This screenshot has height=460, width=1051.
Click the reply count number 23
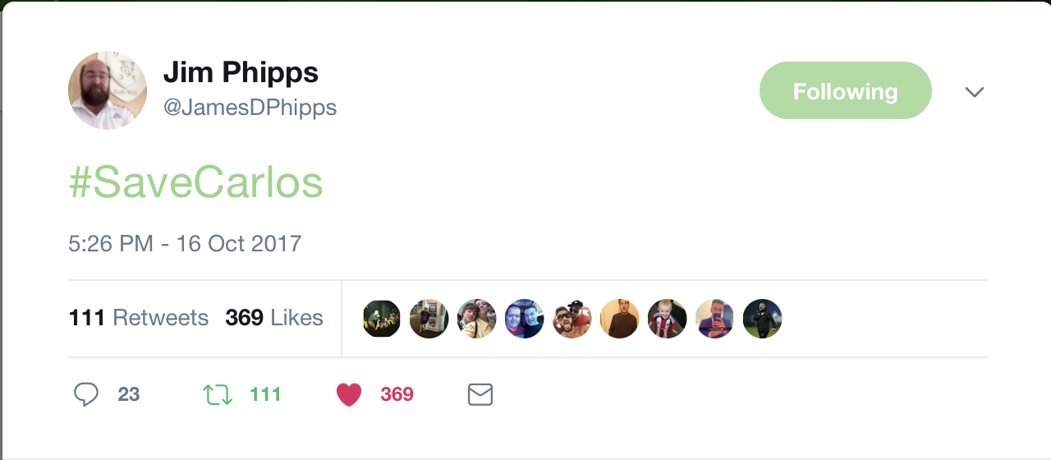pos(129,395)
